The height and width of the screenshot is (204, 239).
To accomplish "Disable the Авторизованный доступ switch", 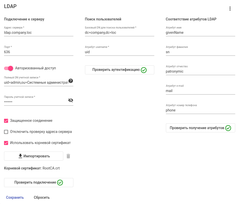I will pos(9,68).
